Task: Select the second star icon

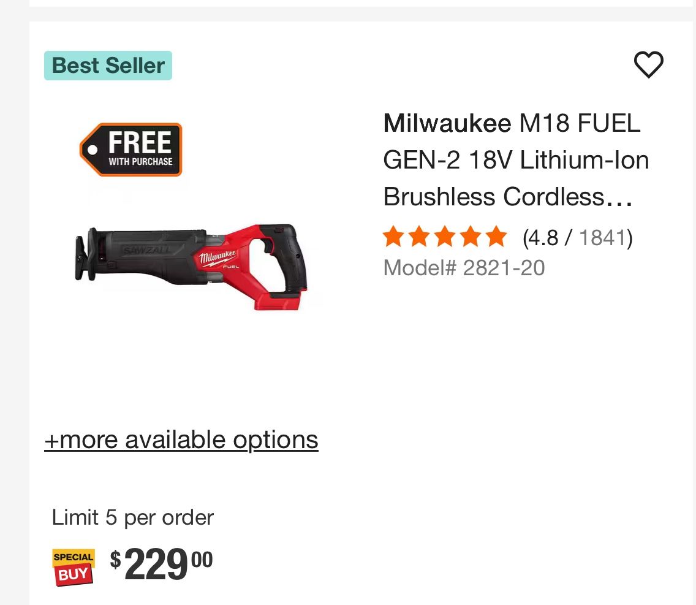Action: pyautogui.click(x=418, y=235)
